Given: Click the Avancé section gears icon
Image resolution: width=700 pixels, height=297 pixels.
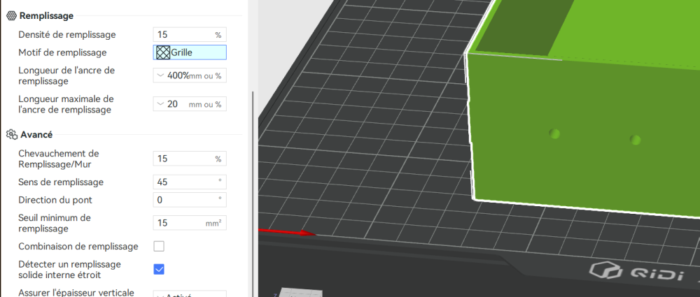Looking at the screenshot, I should 12,134.
